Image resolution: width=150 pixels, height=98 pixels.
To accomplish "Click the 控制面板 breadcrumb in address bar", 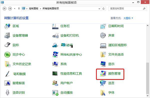I will tap(33, 8).
